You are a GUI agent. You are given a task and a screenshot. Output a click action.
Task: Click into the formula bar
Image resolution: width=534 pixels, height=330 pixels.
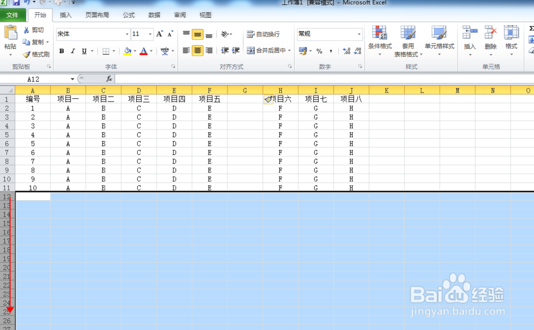coord(324,79)
